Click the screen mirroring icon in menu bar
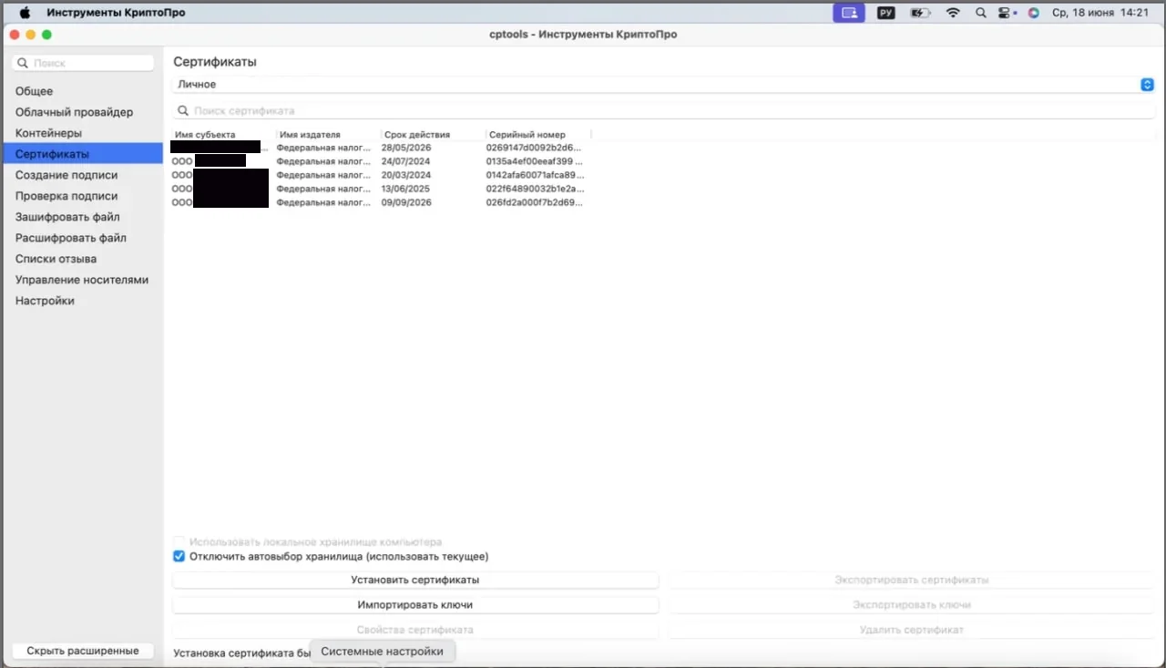The image size is (1166, 668). tap(849, 13)
